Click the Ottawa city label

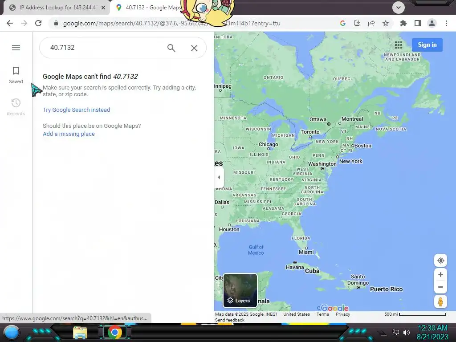318,119
